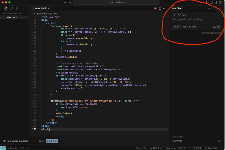
Task: Go forward with the right navigation arrow
Action: 70,2
